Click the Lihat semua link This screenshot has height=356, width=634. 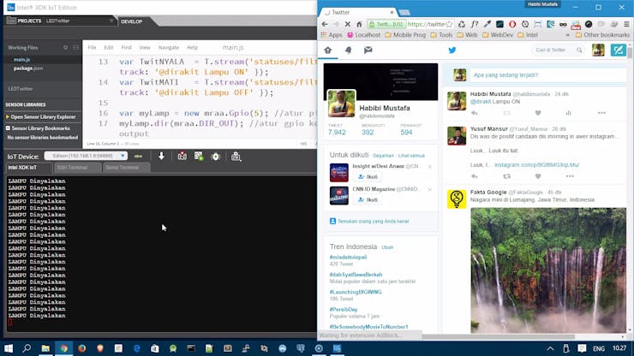(411, 156)
